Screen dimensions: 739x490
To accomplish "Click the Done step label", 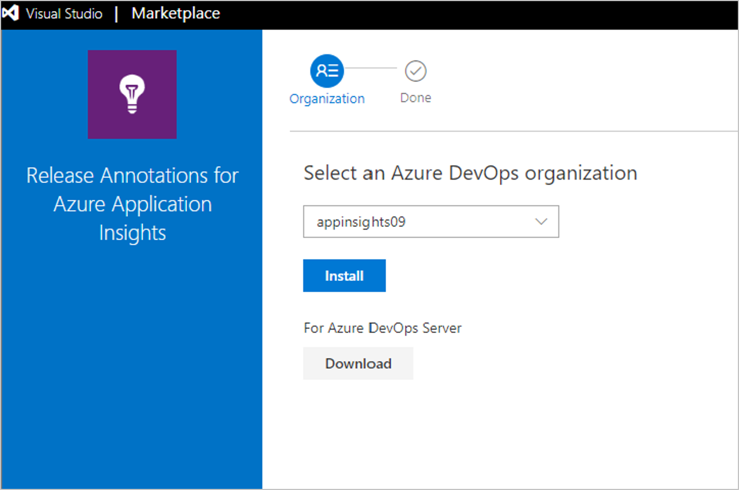I will point(416,98).
